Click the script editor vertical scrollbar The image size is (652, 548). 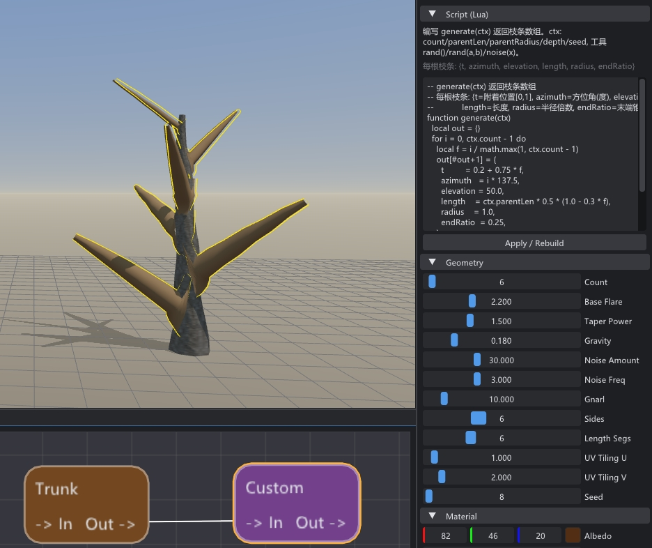coord(642,154)
